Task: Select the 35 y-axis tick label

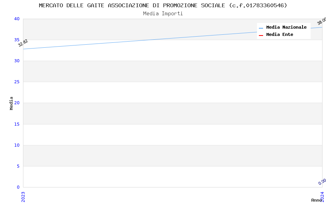Action: click(x=16, y=40)
